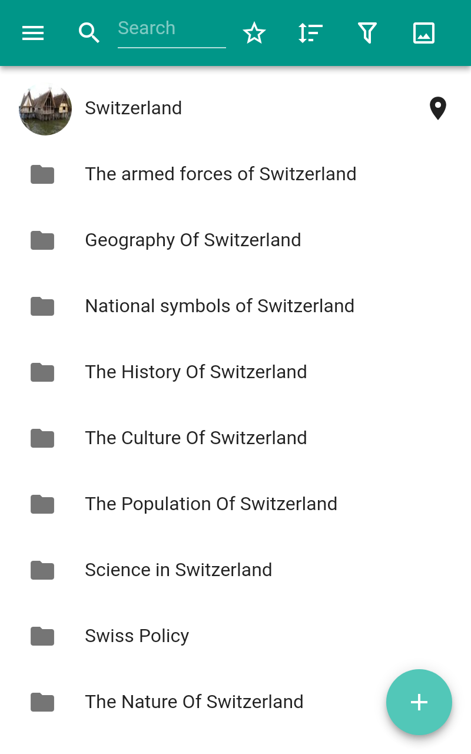Tap the Switzerland stilt-house thumbnail
Image resolution: width=471 pixels, height=754 pixels.
[x=45, y=109]
